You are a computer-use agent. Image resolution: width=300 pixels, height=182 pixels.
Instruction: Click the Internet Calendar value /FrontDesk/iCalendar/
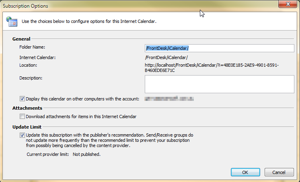coord(166,57)
